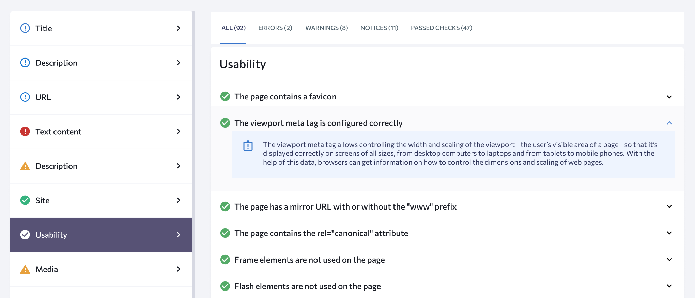Expand the Flash elements check
Image resolution: width=695 pixels, height=298 pixels.
click(669, 286)
